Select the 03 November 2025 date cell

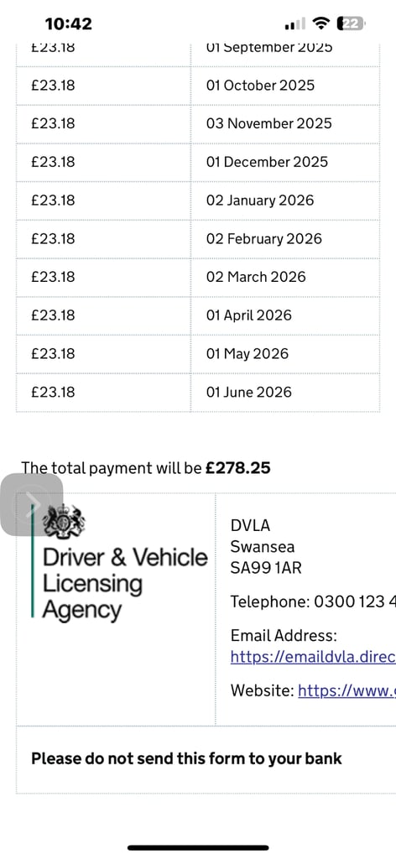[284, 124]
